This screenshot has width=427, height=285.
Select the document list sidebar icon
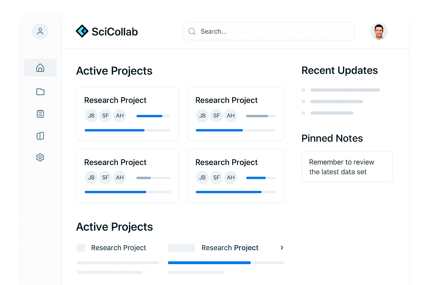40,114
